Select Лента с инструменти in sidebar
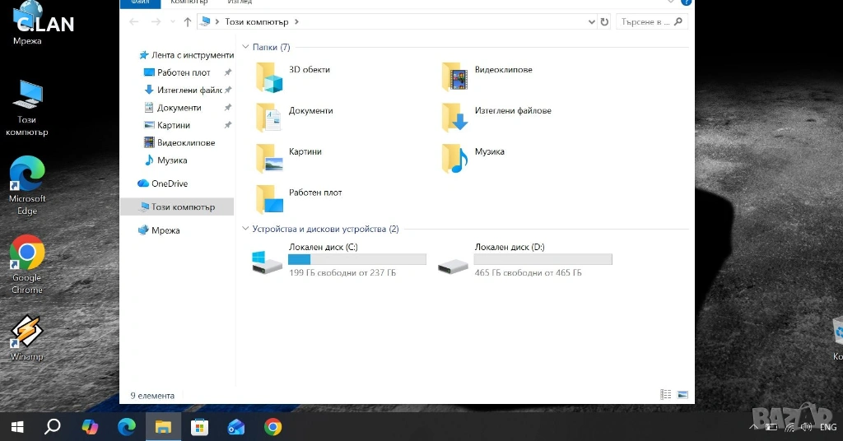 click(x=186, y=55)
